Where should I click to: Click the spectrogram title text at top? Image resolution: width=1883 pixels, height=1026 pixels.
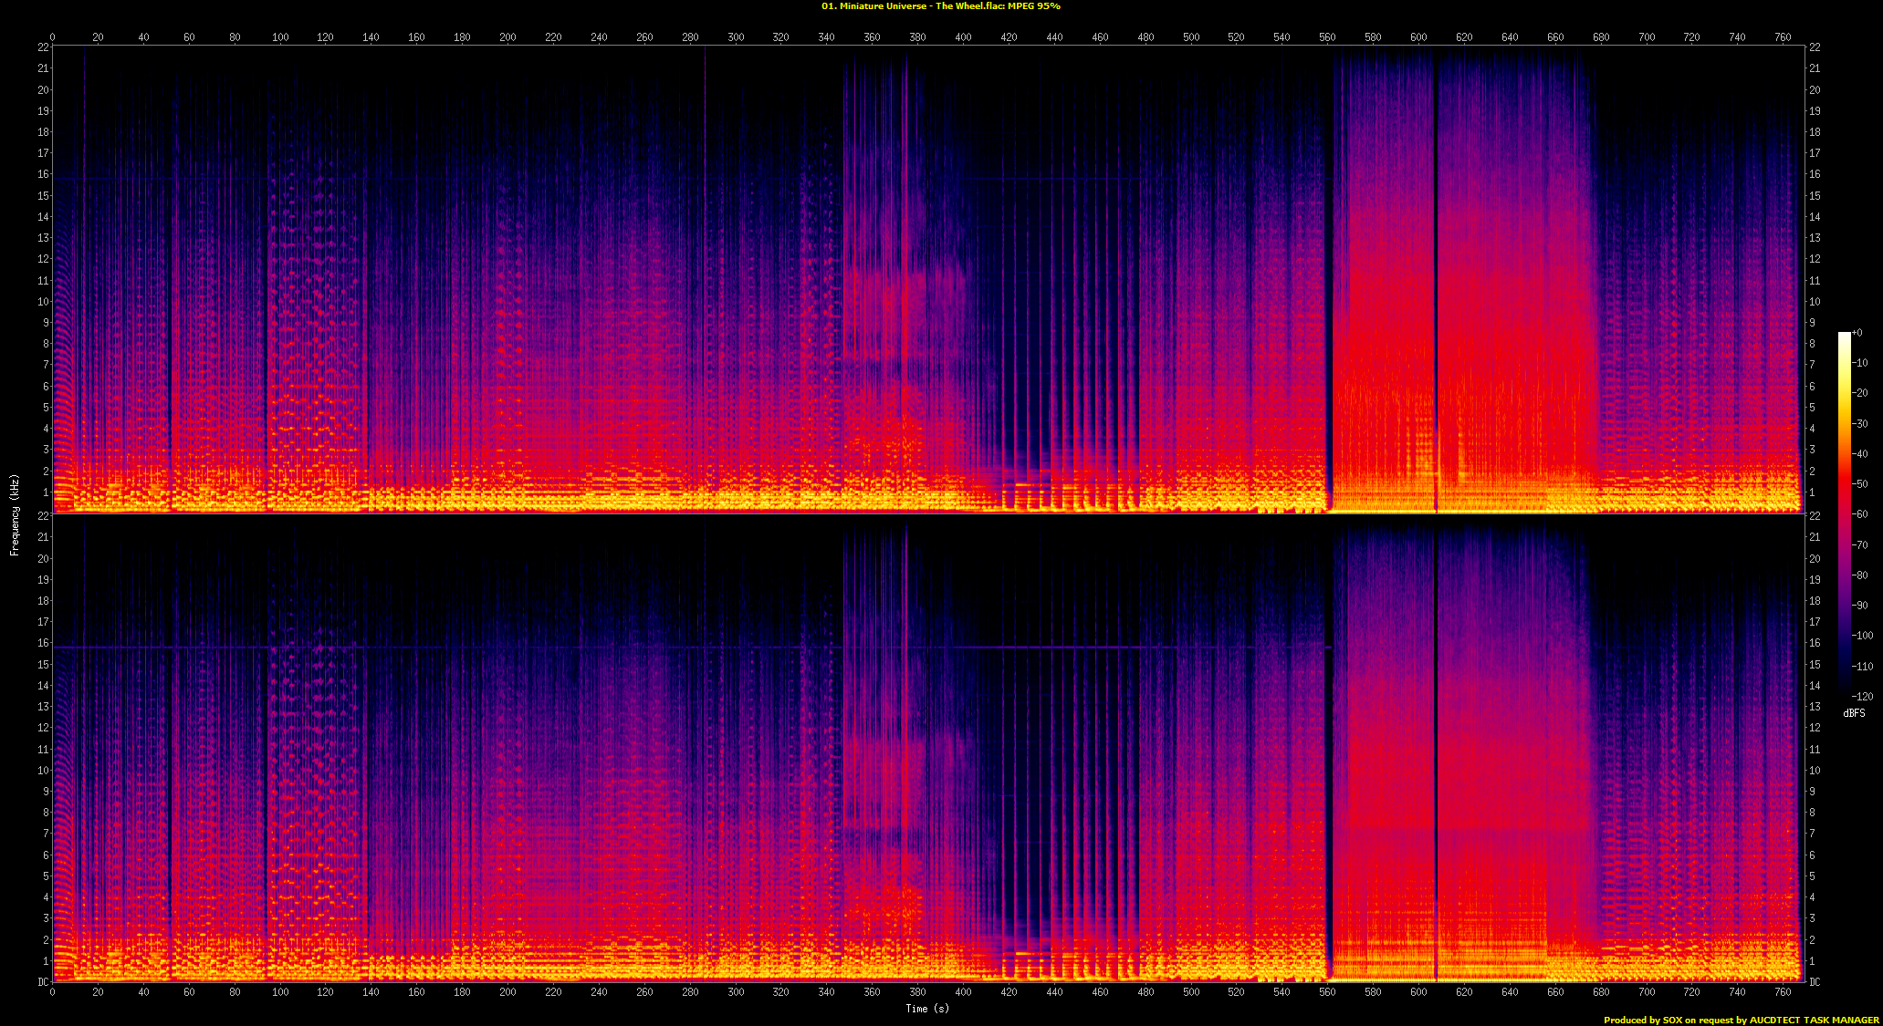(x=940, y=6)
